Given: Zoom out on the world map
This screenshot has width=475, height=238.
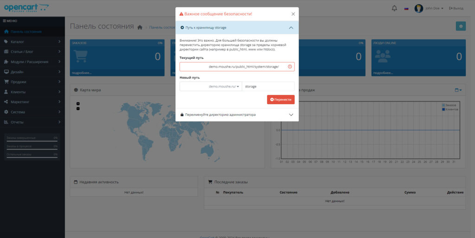Looking at the screenshot, I should click(78, 108).
